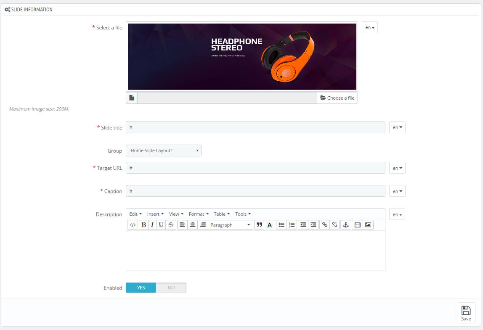Open language dropdown next to Select a file
The width and height of the screenshot is (483, 330).
pyautogui.click(x=370, y=27)
